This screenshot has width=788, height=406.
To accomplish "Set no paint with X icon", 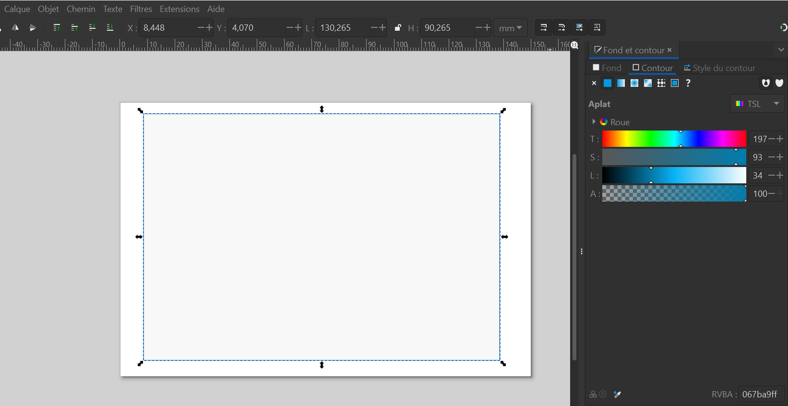I will [594, 83].
